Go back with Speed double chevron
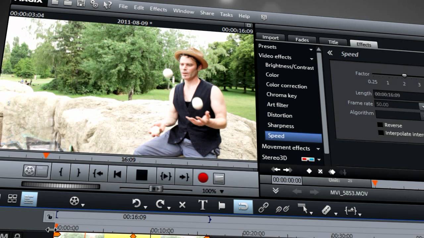The image size is (424, 238). pos(330,53)
